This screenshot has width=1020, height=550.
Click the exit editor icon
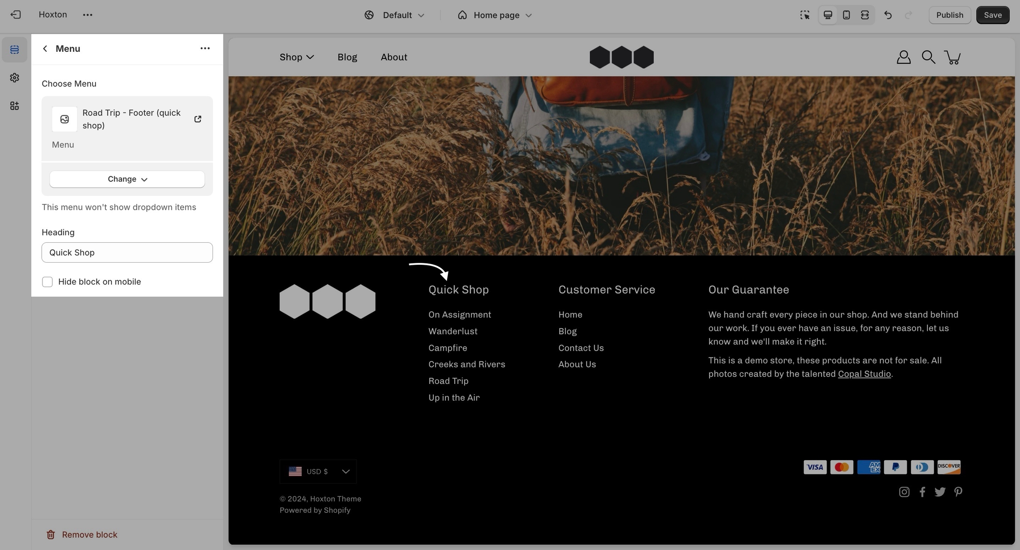15,15
